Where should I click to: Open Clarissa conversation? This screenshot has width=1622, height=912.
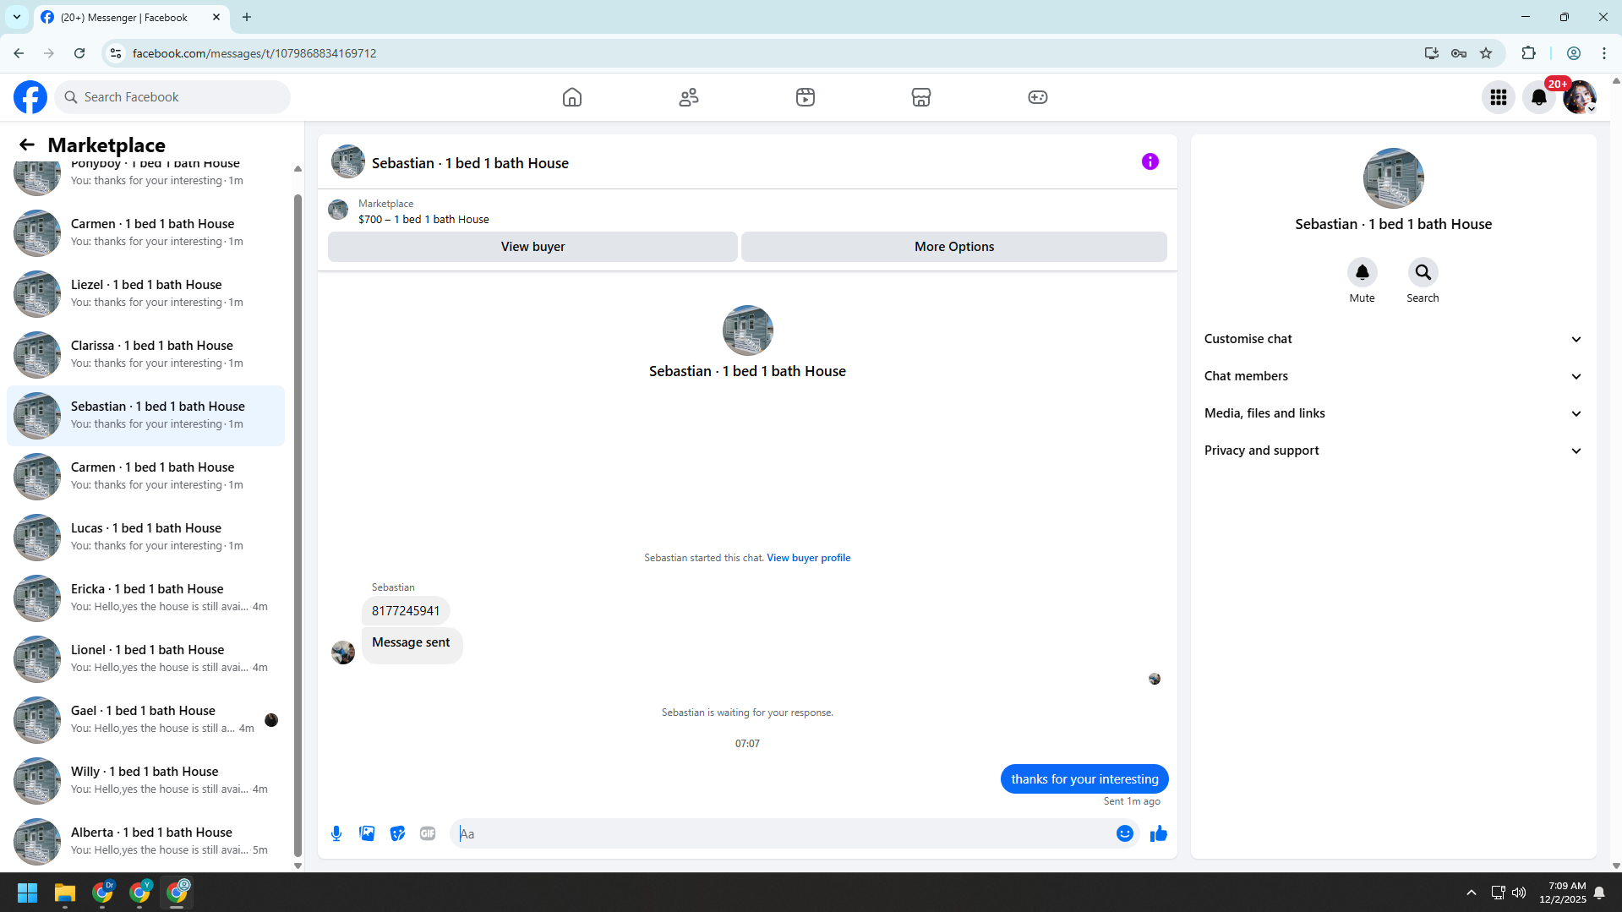click(x=145, y=354)
